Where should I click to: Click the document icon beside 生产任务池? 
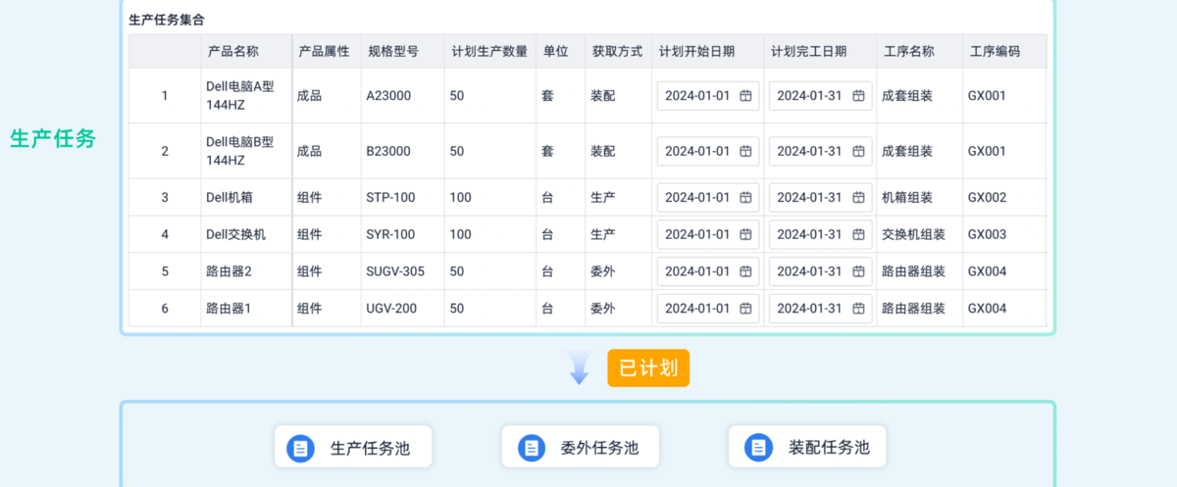click(300, 448)
